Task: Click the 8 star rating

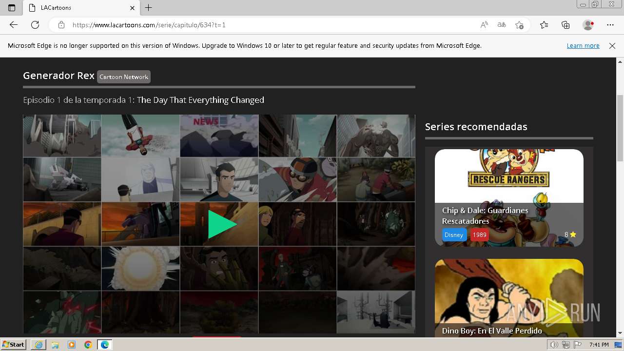Action: click(x=570, y=234)
